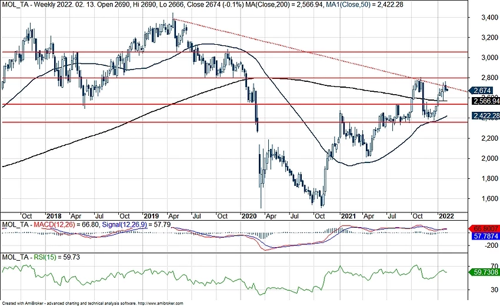The width and height of the screenshot is (500, 306).
Task: Click the 2,674 last close price tag
Action: pos(480,91)
